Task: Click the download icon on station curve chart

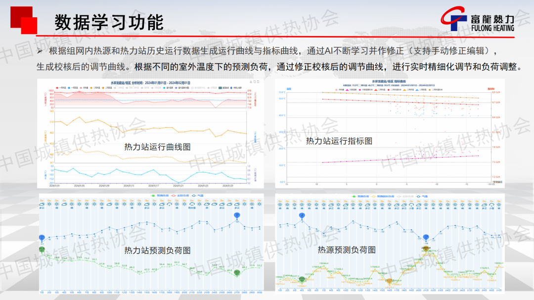Action: (251, 81)
